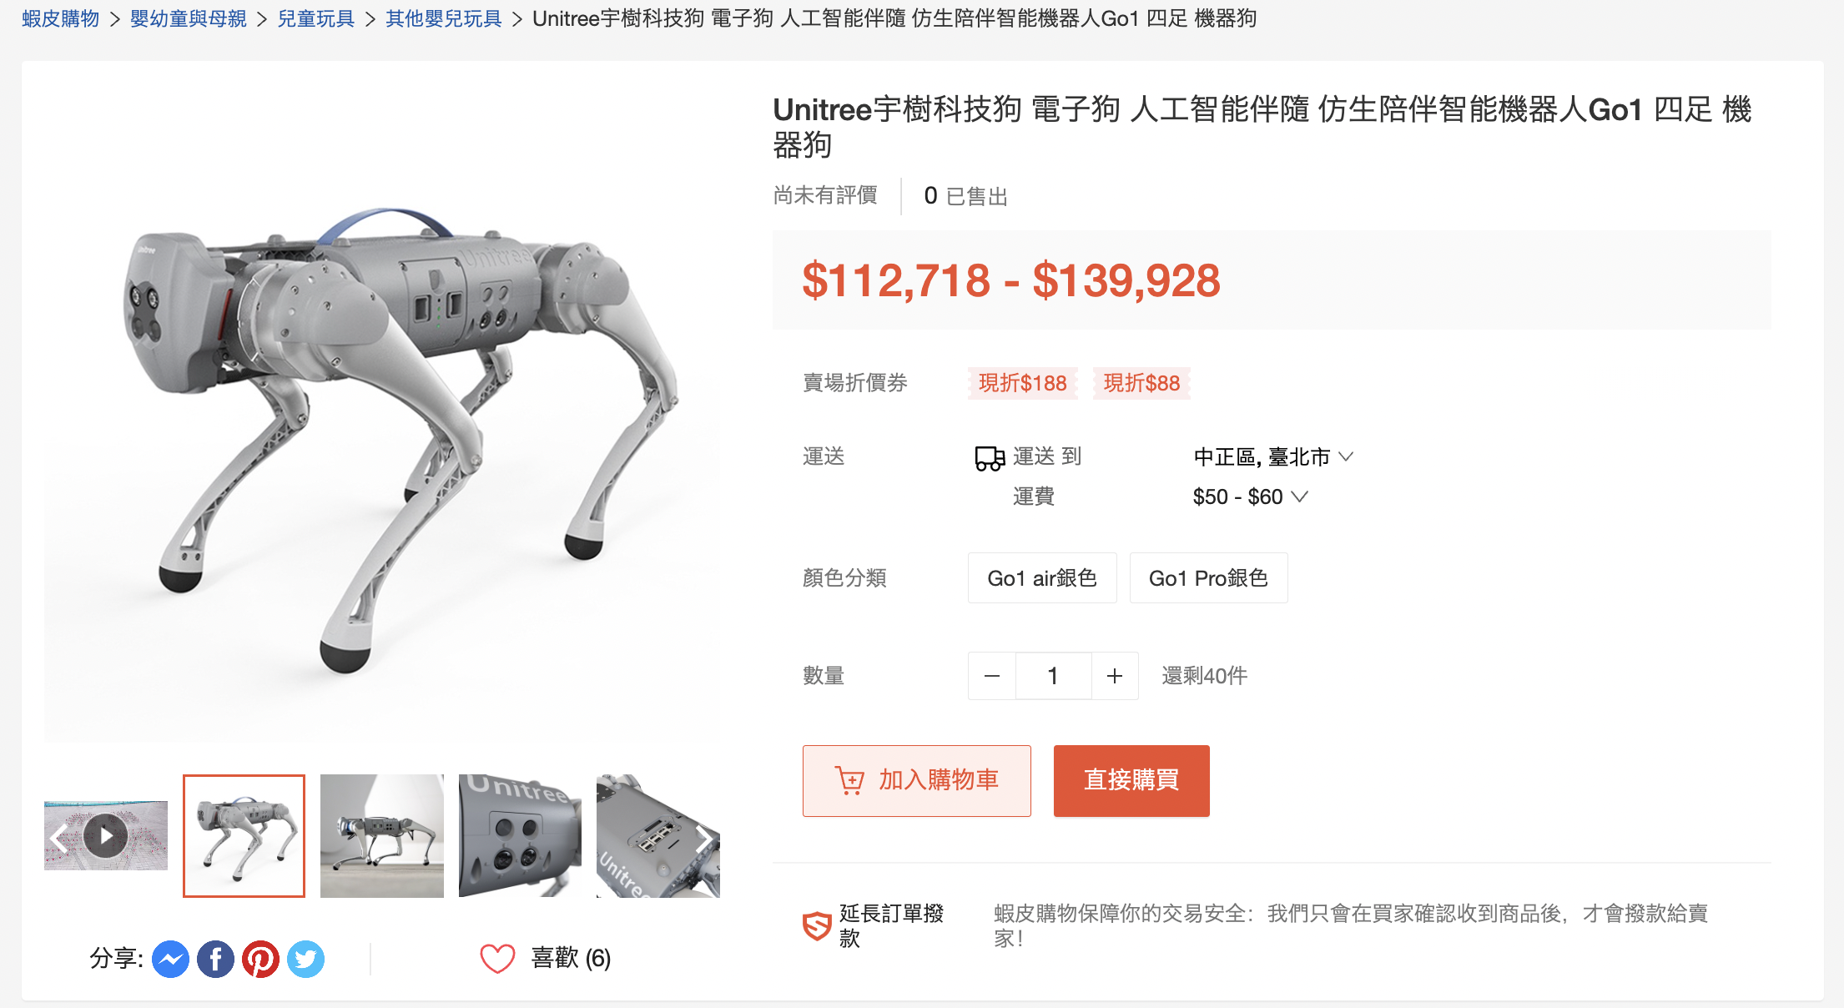This screenshot has height=1008, width=1844.
Task: Share product on Facebook
Action: [x=215, y=960]
